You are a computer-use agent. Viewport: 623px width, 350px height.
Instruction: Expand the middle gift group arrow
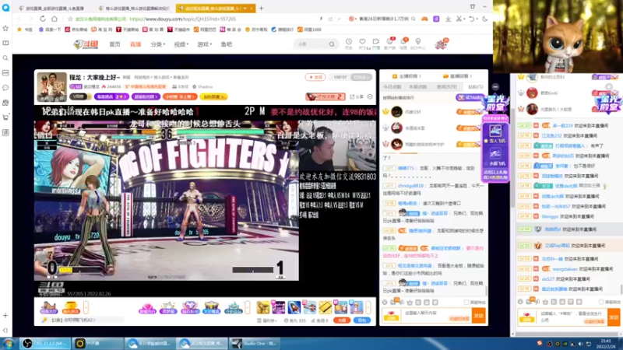[248, 307]
